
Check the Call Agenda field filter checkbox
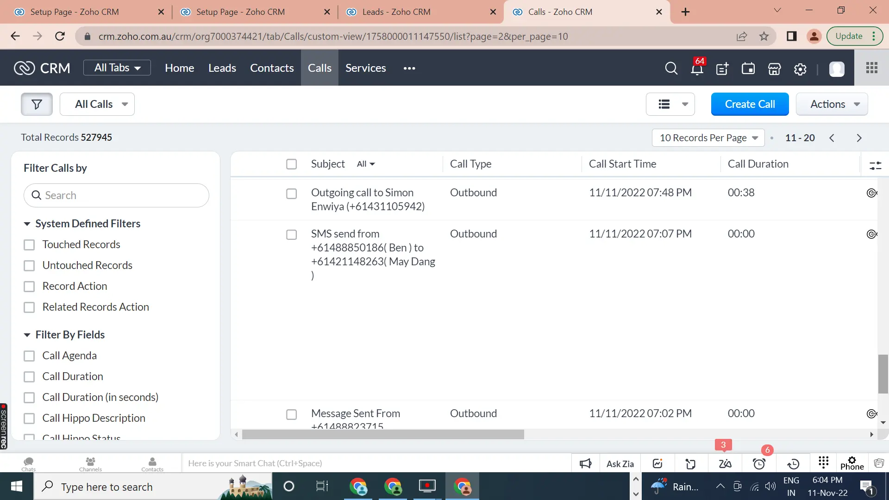(30, 356)
